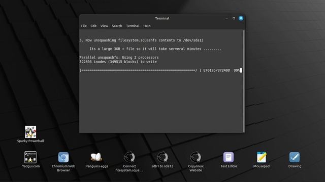Launch the Yadgui.com desktop icon
This screenshot has height=182, width=325.
[30, 157]
